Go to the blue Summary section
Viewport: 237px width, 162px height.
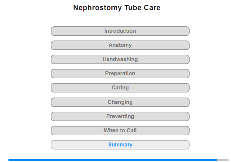tap(120, 145)
